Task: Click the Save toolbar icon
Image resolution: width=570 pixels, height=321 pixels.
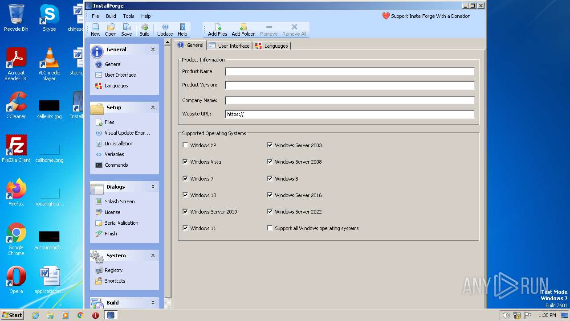Action: 126,30
